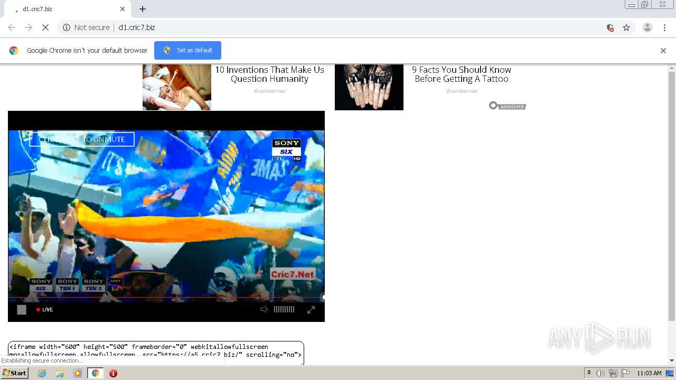This screenshot has height=380, width=676.
Task: Open network status tray icon
Action: click(x=613, y=373)
